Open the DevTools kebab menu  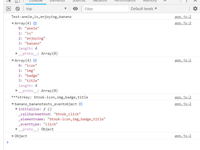(x=186, y=1)
